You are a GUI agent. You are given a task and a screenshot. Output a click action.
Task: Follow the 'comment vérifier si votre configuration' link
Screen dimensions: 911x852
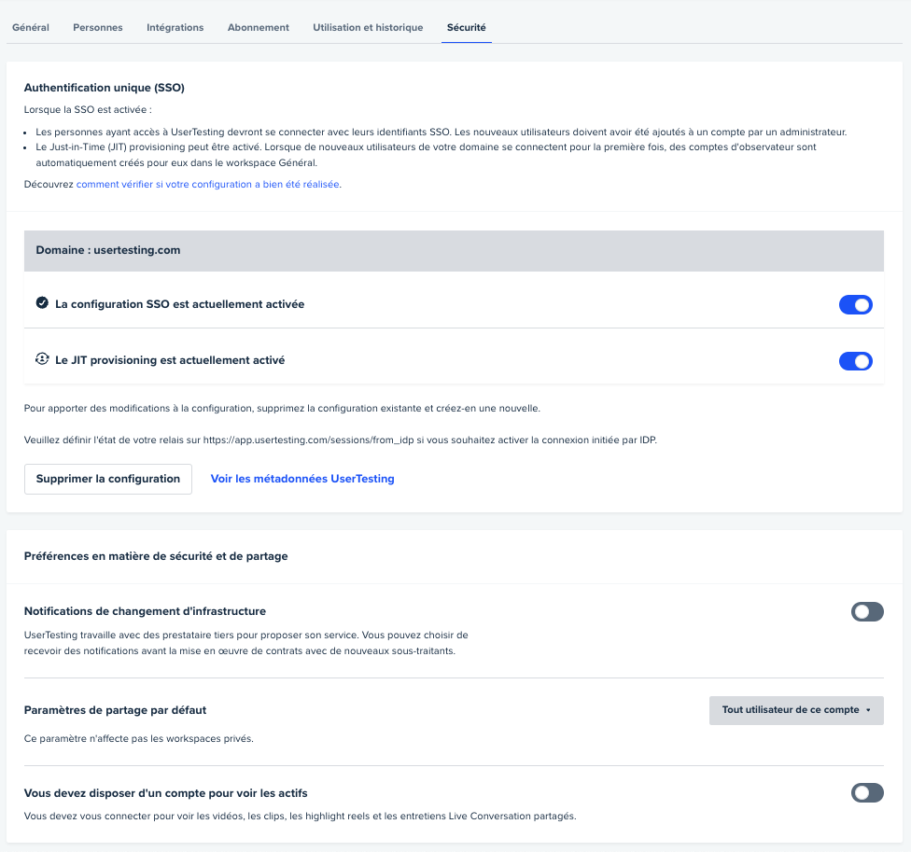point(207,185)
